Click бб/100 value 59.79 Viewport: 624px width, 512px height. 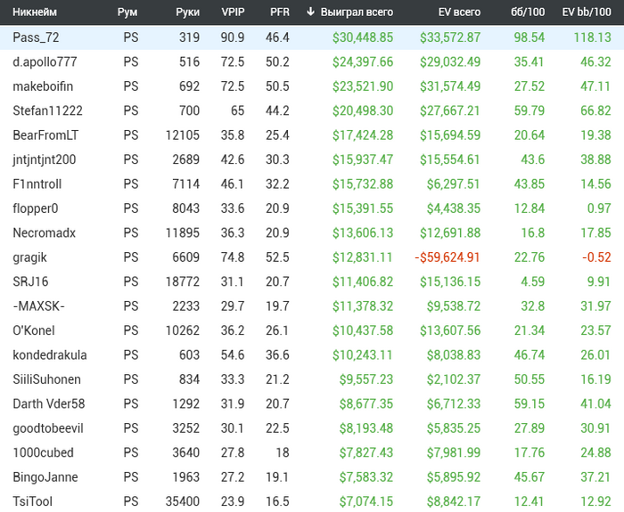coord(530,110)
